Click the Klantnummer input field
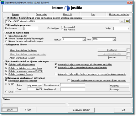Screen dimensions: 136x116 [31, 29]
